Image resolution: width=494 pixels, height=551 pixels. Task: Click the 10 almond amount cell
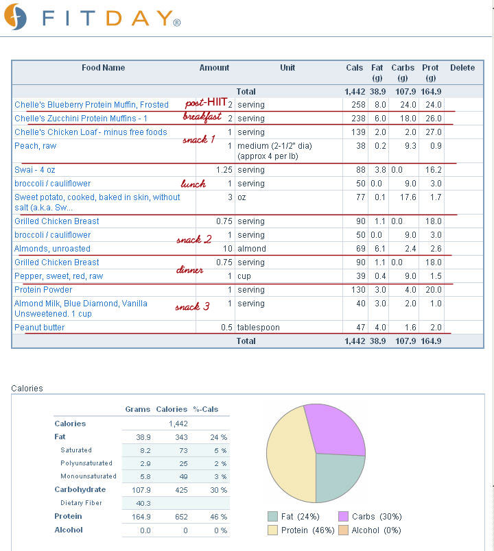[228, 249]
